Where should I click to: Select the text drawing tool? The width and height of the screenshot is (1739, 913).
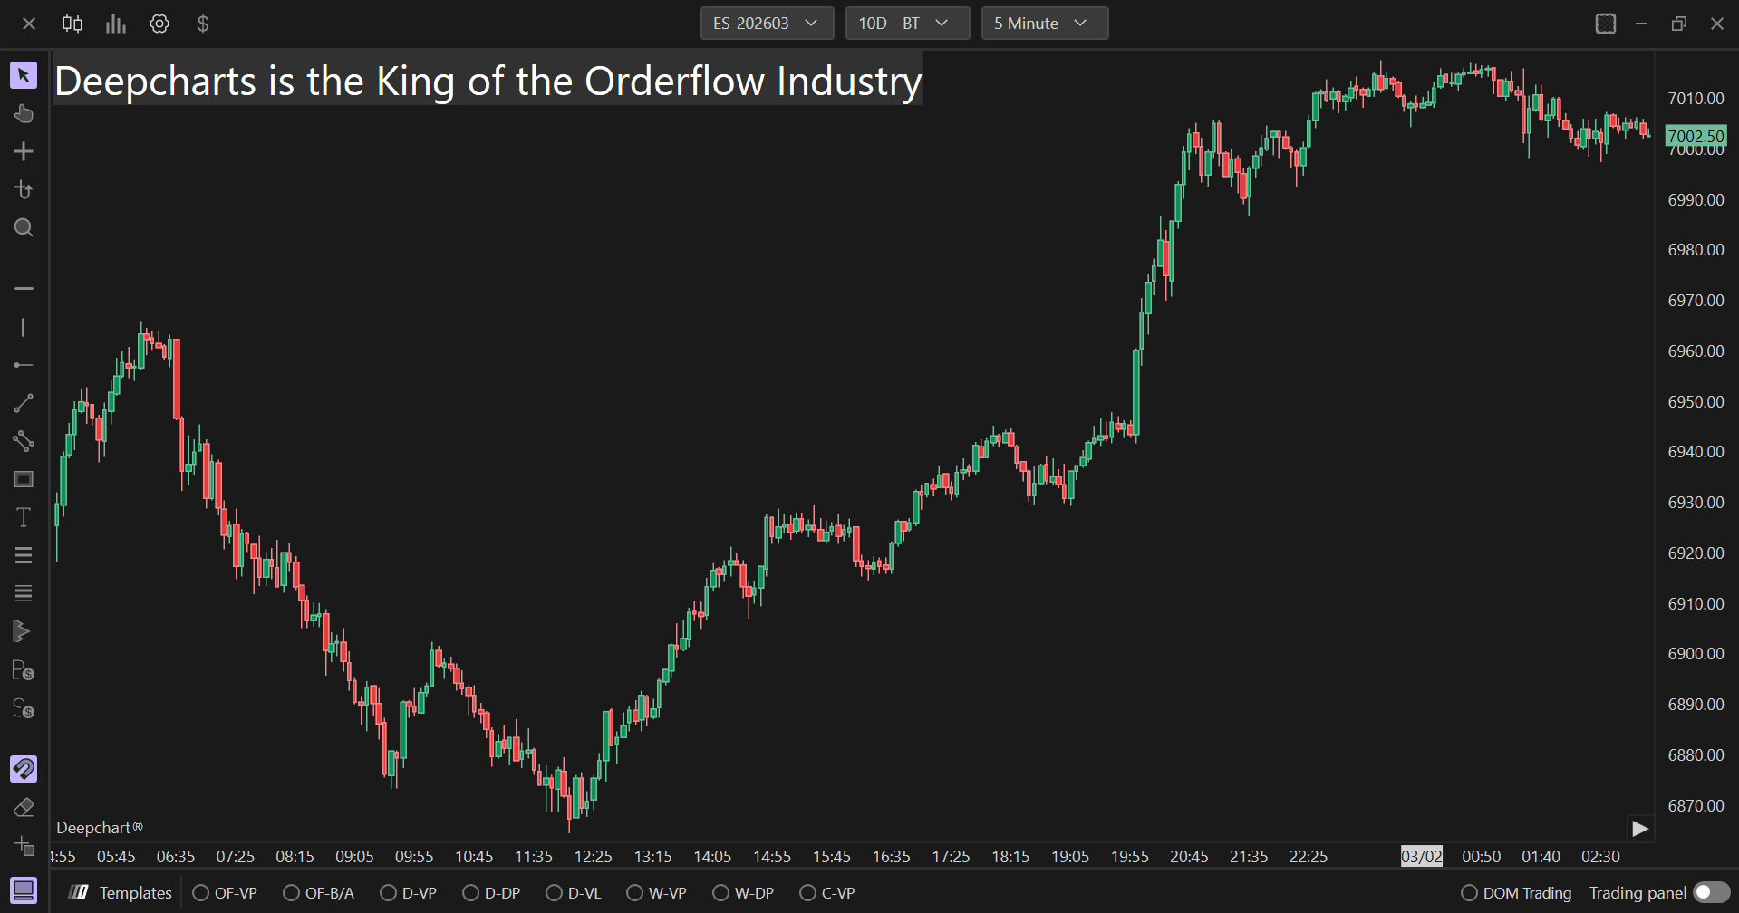coord(24,517)
